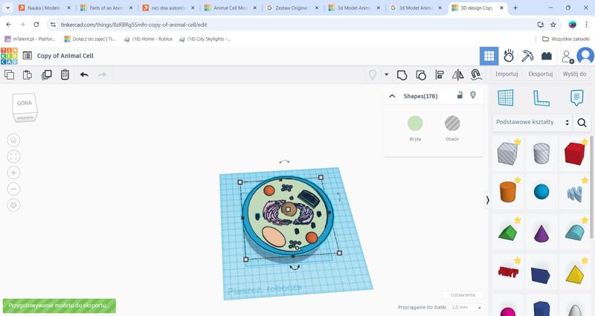
Task: Pick the yellow pyramid shape
Action: 574,274
